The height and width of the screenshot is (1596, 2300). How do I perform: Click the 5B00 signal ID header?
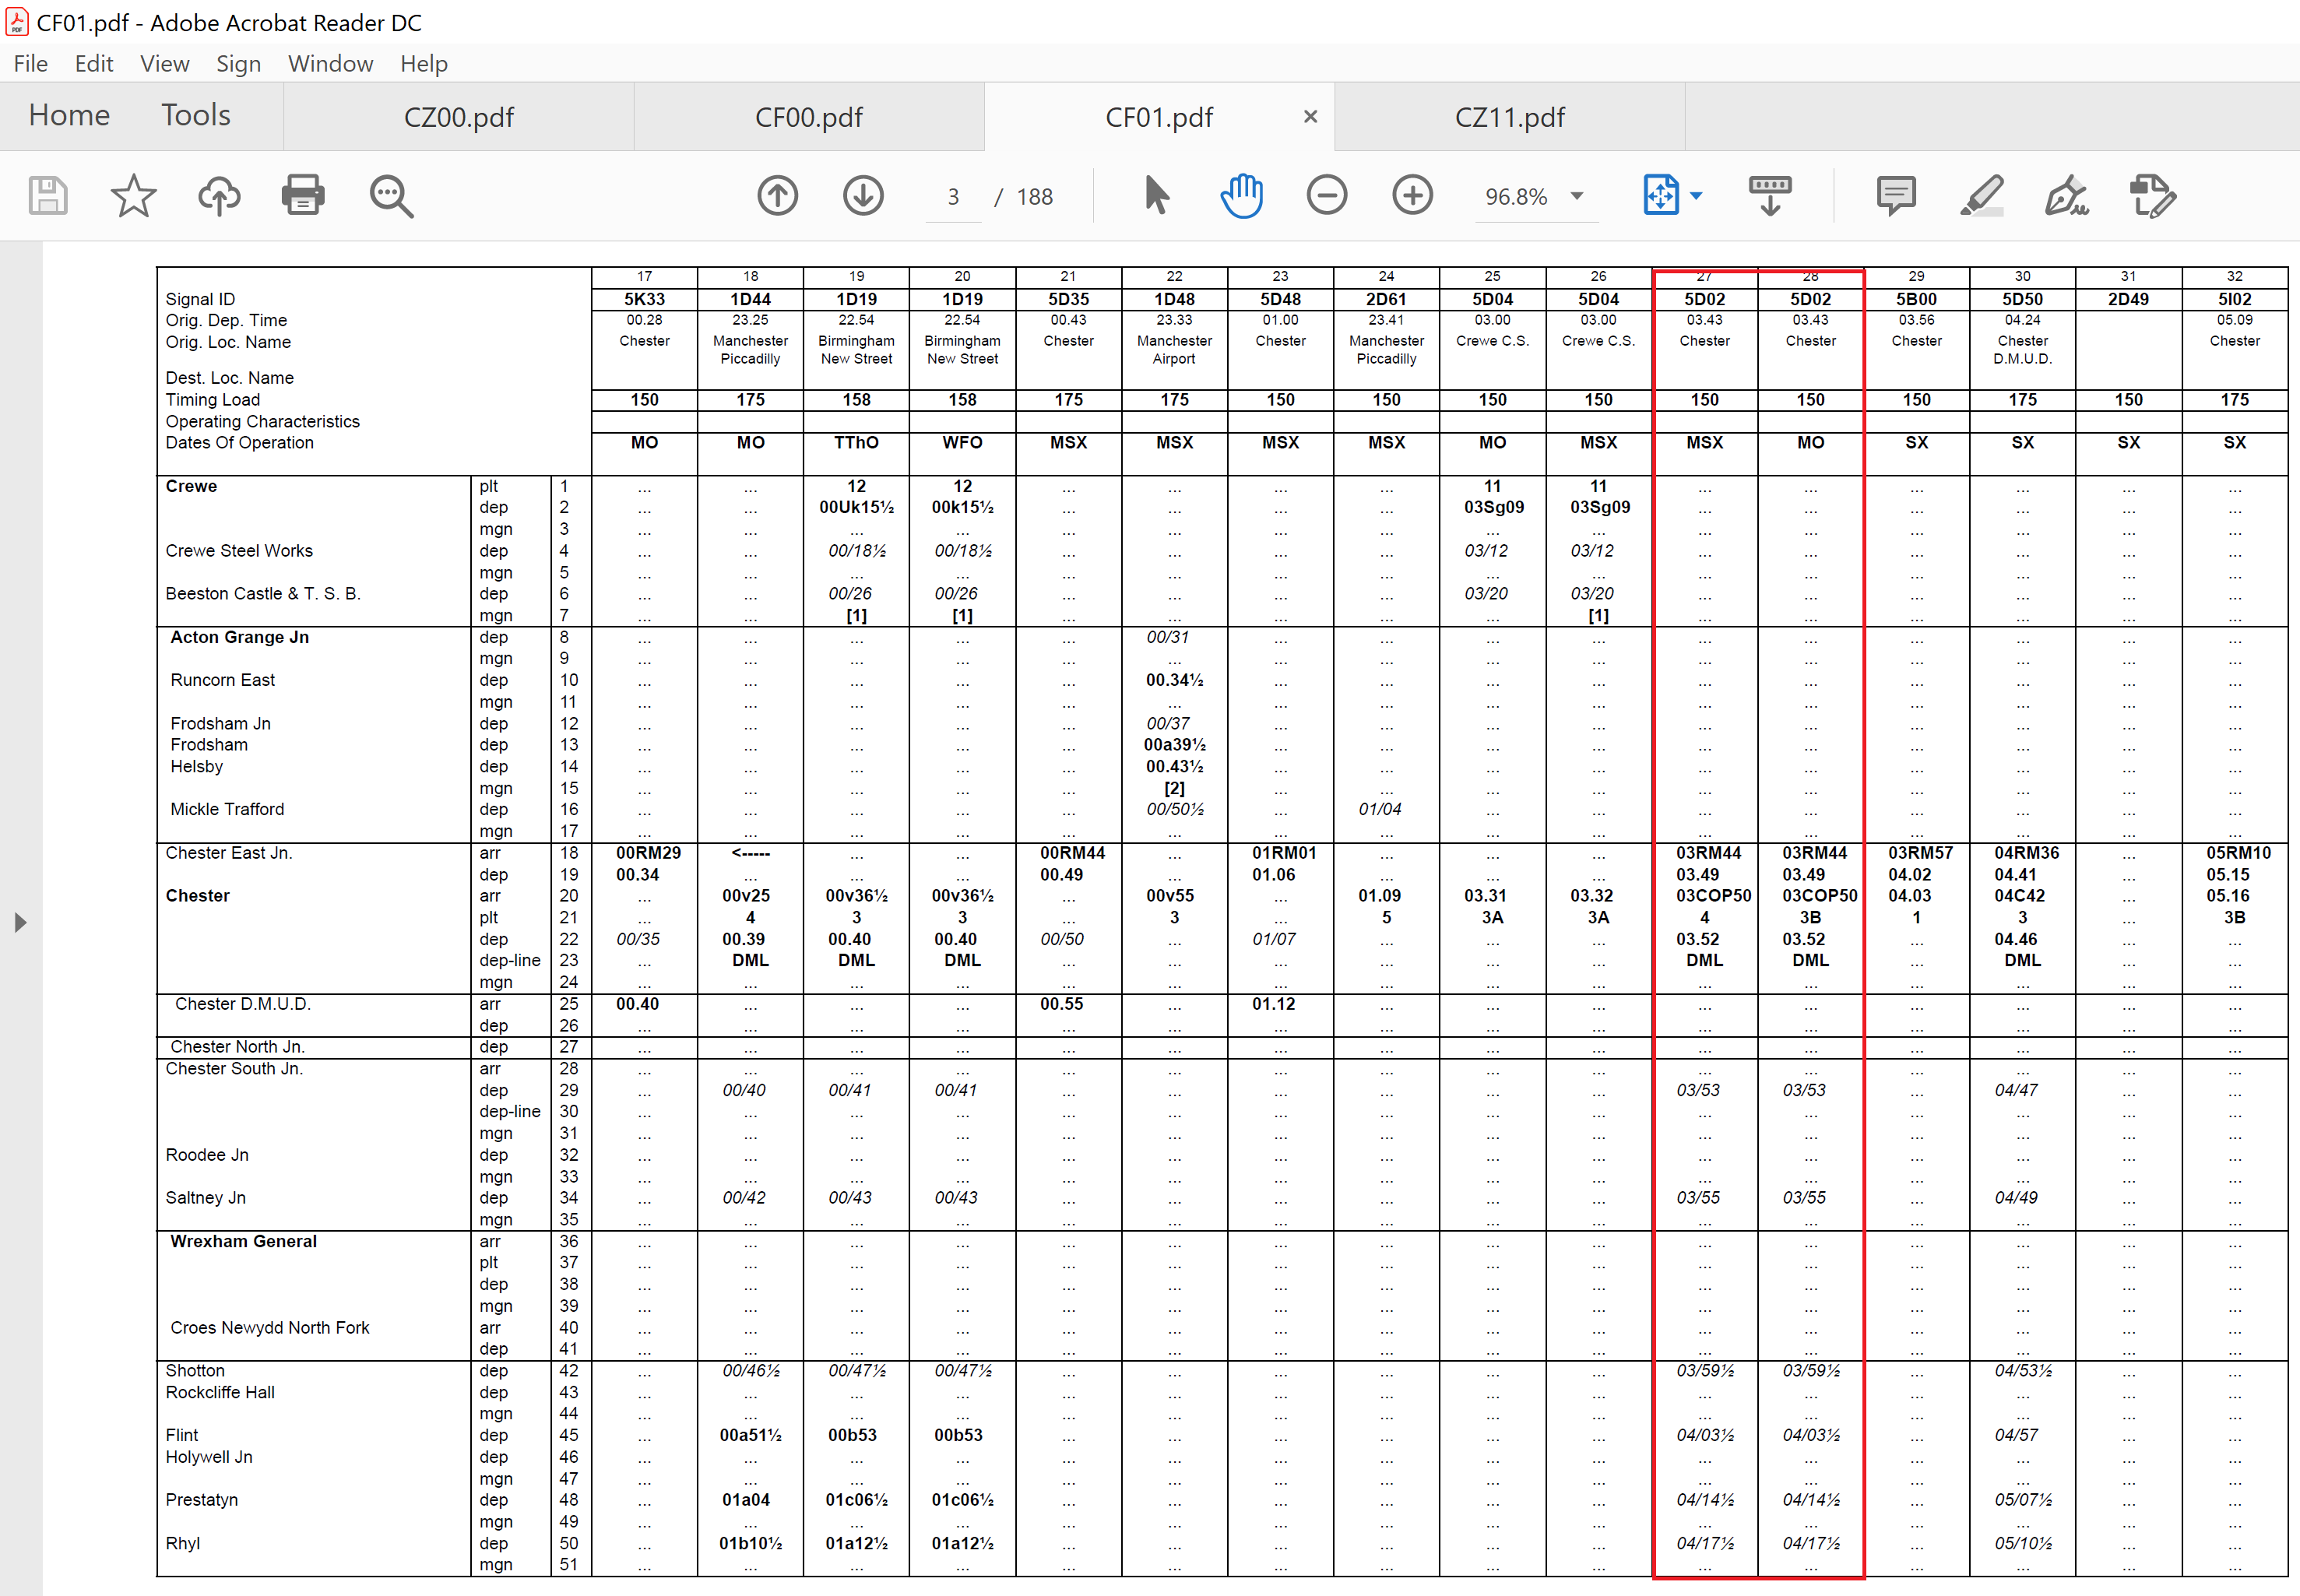tap(1917, 299)
